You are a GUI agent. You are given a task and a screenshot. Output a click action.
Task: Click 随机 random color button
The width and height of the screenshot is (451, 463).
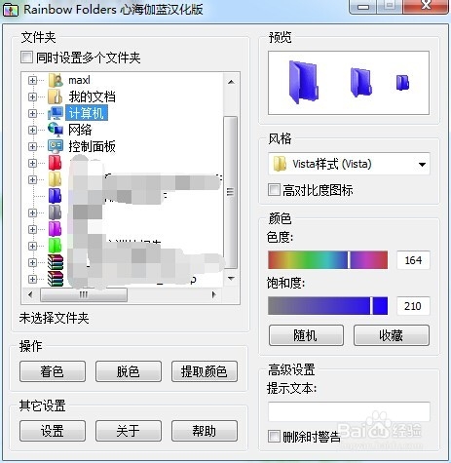click(x=306, y=335)
